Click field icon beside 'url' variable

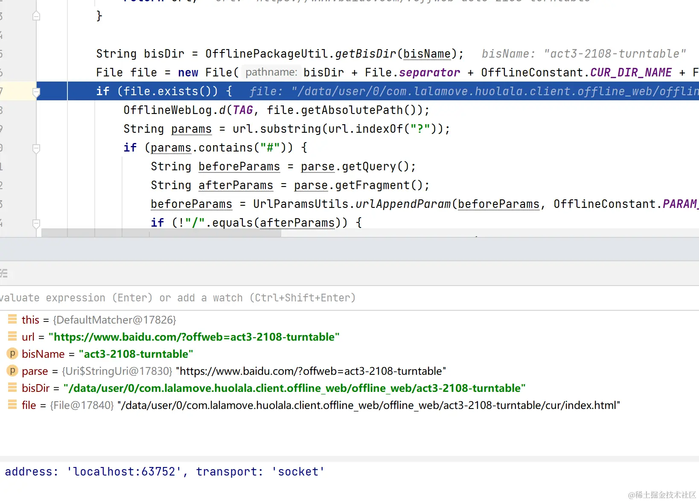pos(12,336)
